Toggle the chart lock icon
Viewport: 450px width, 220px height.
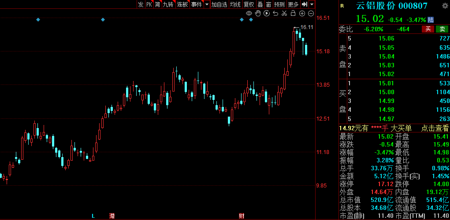pos(293,13)
